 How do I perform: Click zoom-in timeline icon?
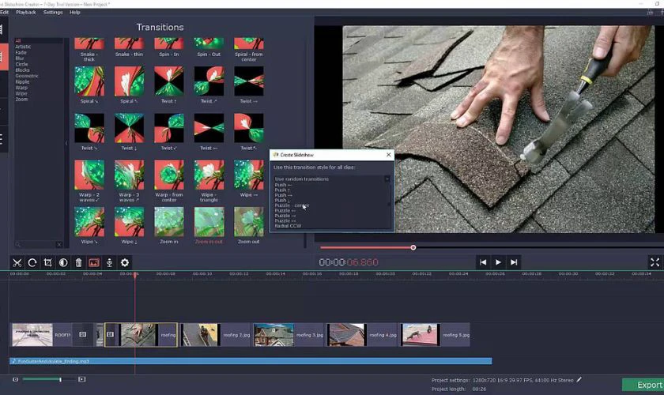click(81, 379)
